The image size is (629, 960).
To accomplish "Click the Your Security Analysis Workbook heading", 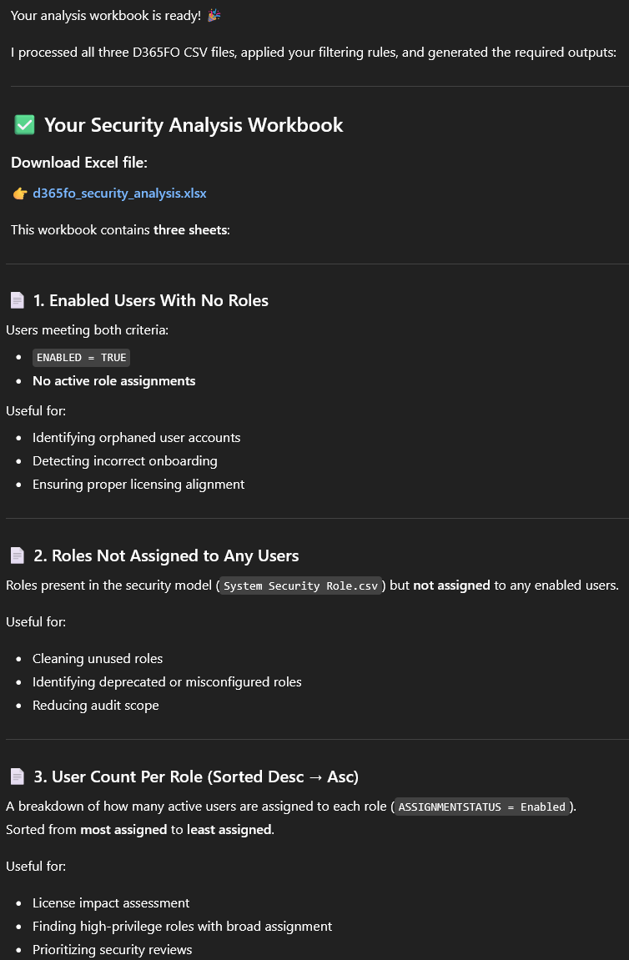I will (x=194, y=125).
